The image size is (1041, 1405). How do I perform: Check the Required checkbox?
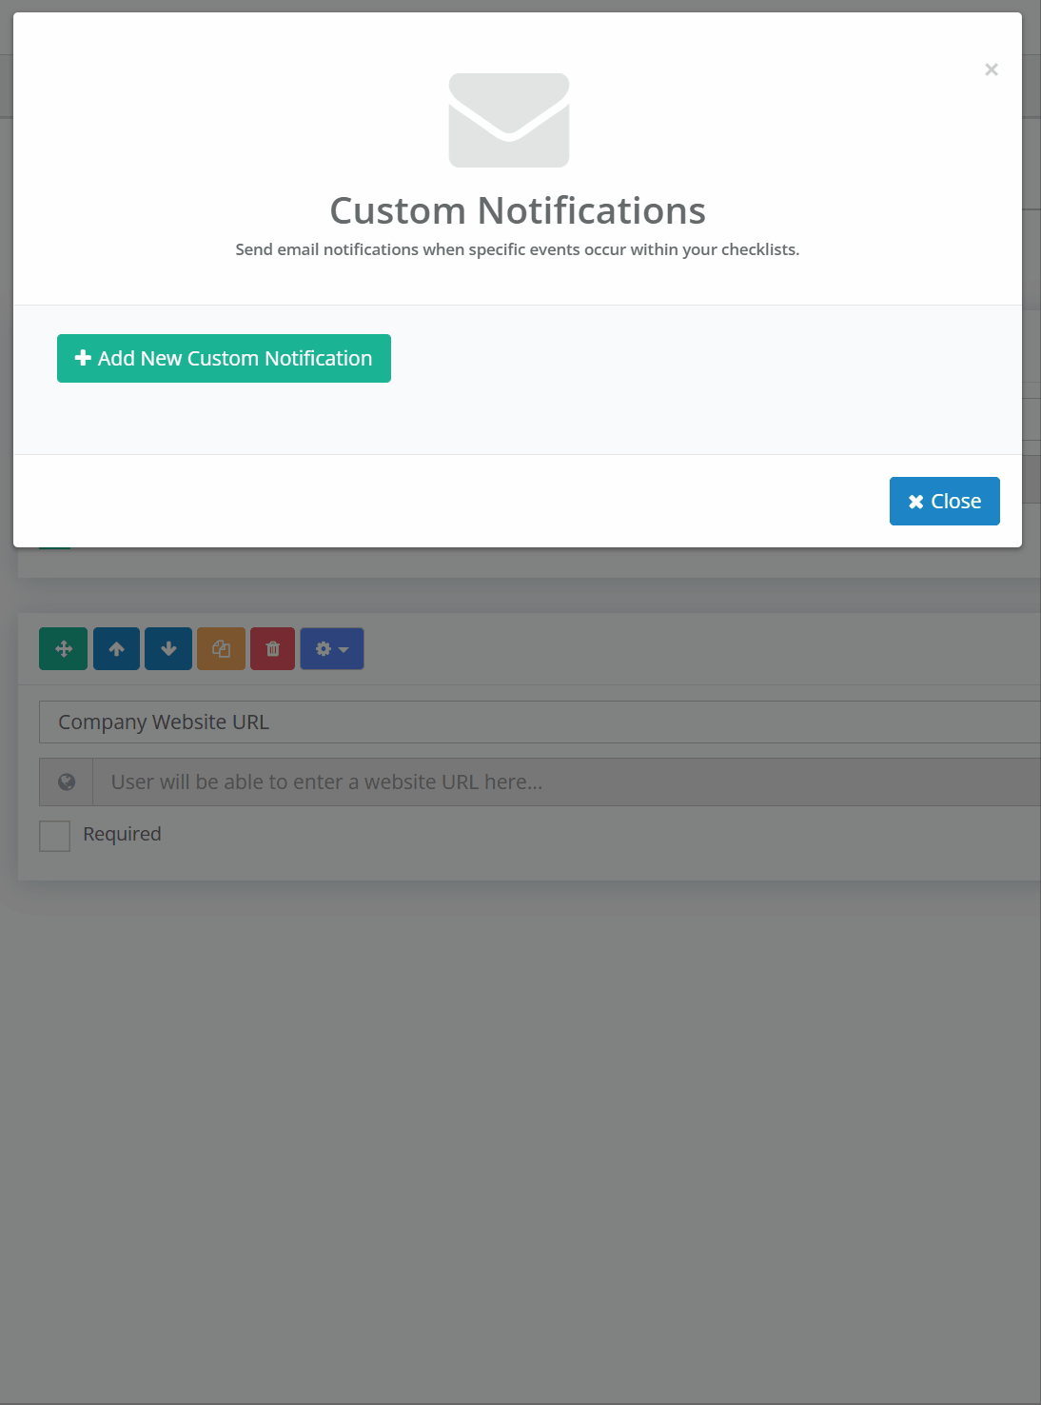[53, 835]
